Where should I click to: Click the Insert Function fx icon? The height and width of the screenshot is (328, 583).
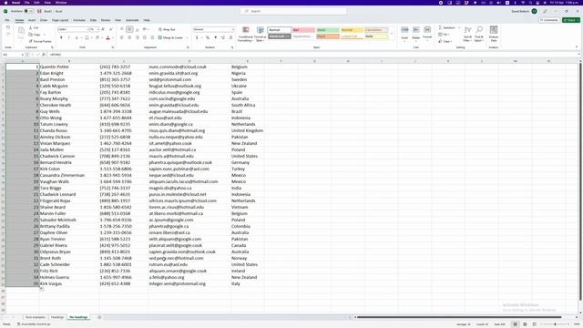click(43, 55)
